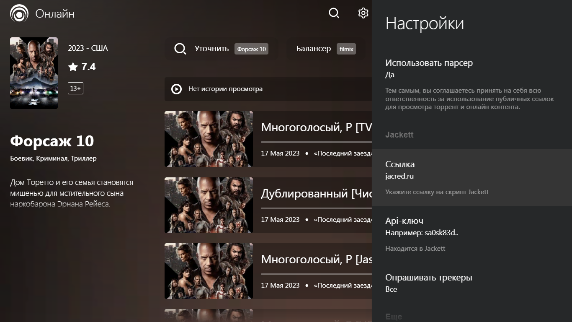Screen dimensions: 572x322
Task: Click thumbnail of Многоголосый, P [TV item
Action: (x=209, y=139)
